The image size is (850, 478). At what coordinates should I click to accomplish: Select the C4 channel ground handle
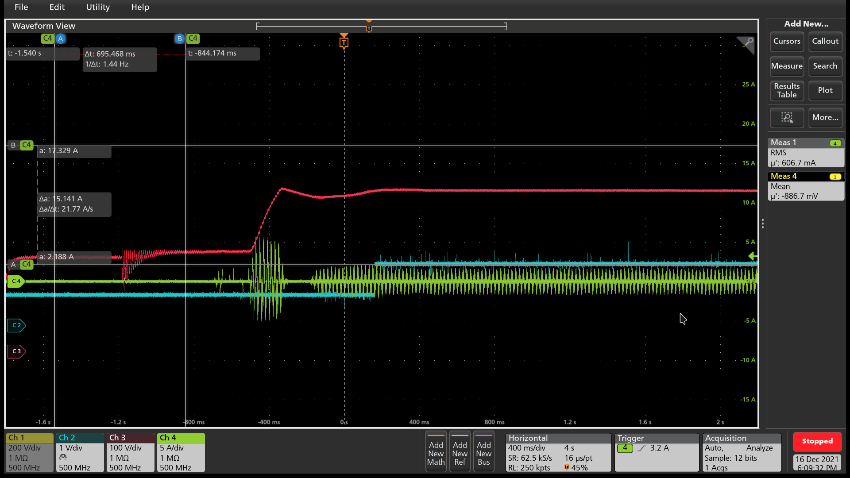click(16, 281)
